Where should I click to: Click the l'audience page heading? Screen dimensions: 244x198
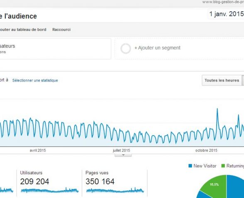18,16
